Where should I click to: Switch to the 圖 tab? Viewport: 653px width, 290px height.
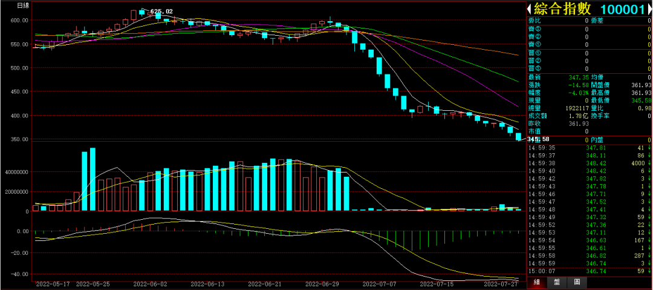click(576, 283)
